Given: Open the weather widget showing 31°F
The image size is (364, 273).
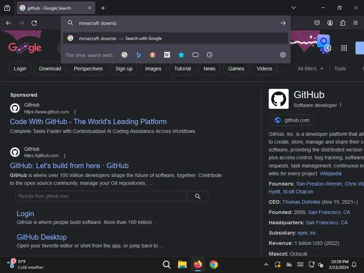Looking at the screenshot, I should (25, 264).
